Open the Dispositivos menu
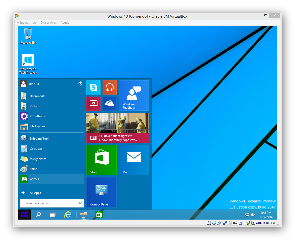The image size is (295, 240). click(48, 23)
